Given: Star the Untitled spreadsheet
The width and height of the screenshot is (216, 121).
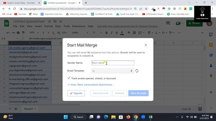Looking at the screenshot, I should (50, 21).
